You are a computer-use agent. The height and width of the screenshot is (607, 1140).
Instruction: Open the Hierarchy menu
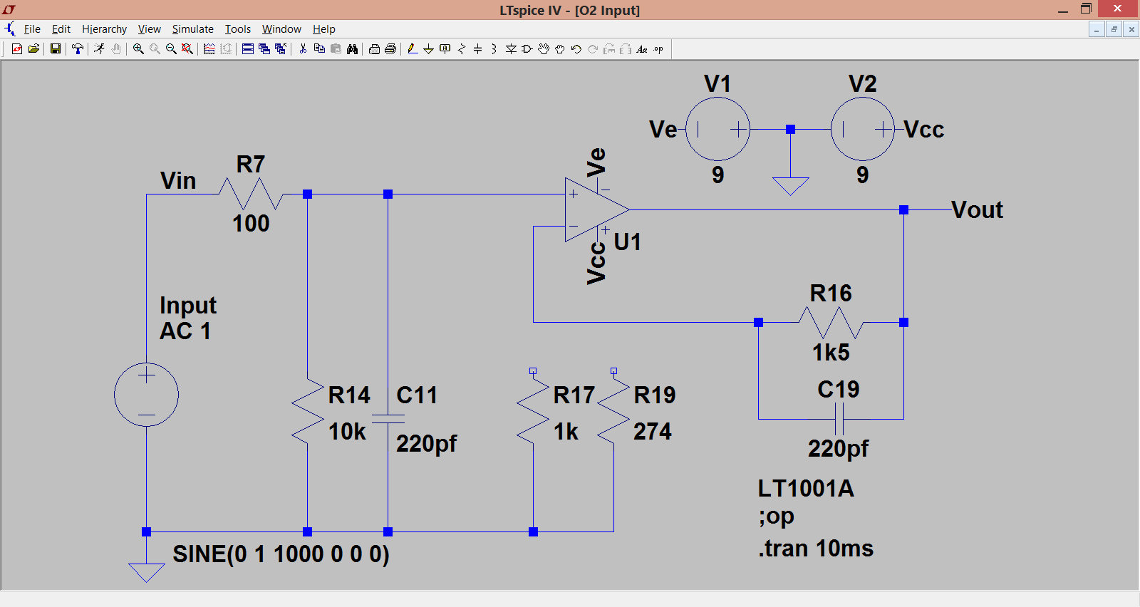point(104,29)
